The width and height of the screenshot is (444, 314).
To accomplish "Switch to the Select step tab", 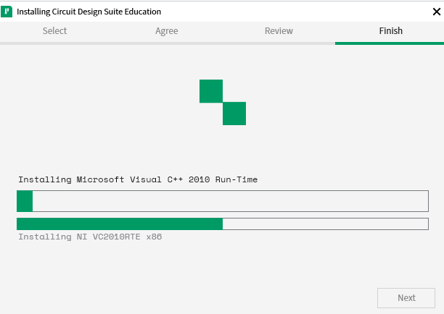I will coord(54,31).
